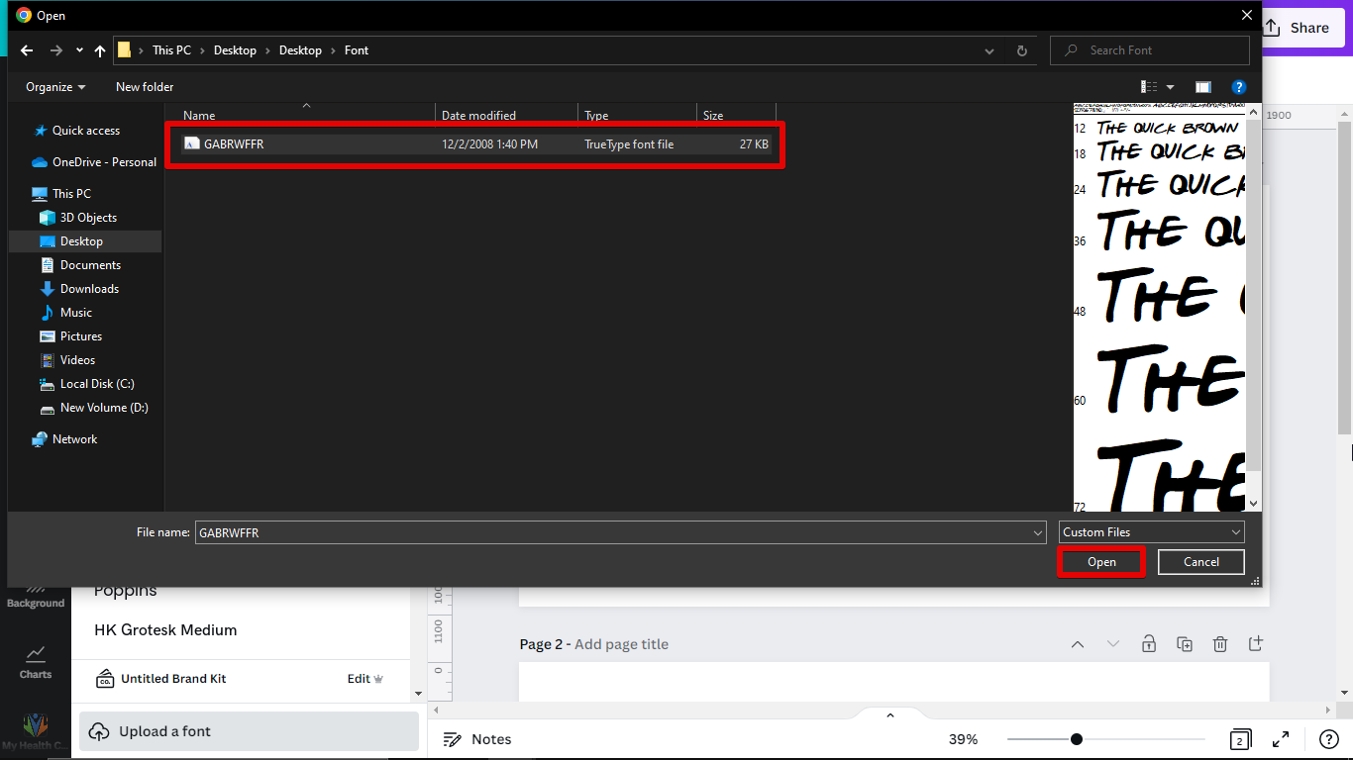
Task: Click Font in address breadcrumb
Action: [357, 50]
